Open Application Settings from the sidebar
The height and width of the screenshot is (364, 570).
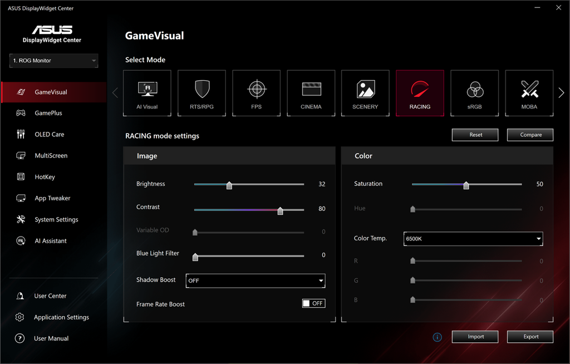click(61, 317)
